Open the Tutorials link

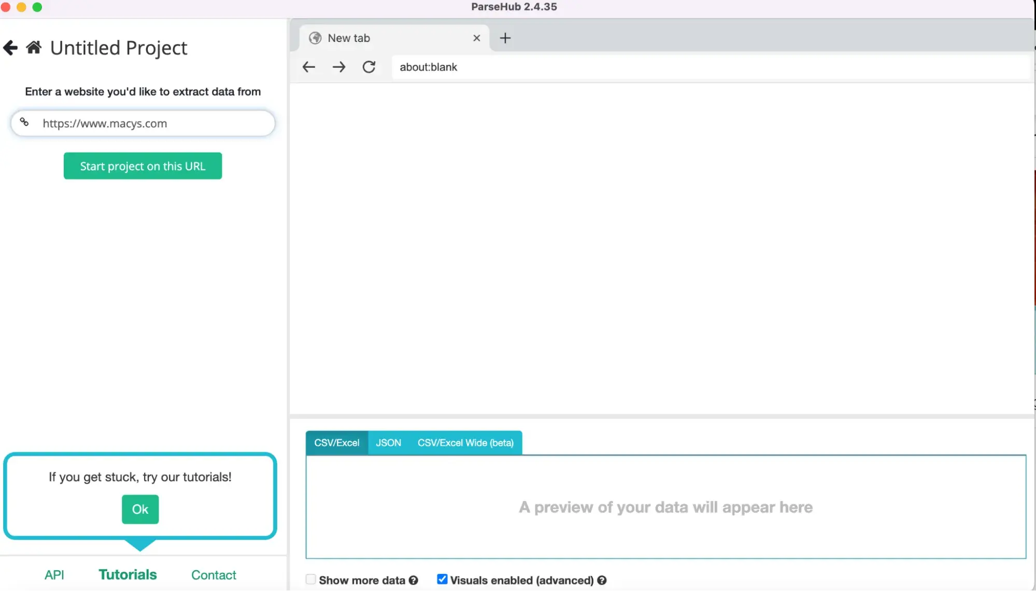[128, 575]
